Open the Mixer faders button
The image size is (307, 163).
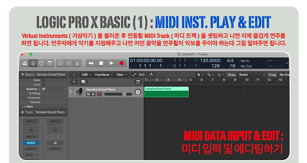69,63
